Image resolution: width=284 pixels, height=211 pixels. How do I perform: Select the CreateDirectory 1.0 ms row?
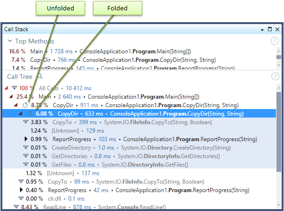pos(139,148)
